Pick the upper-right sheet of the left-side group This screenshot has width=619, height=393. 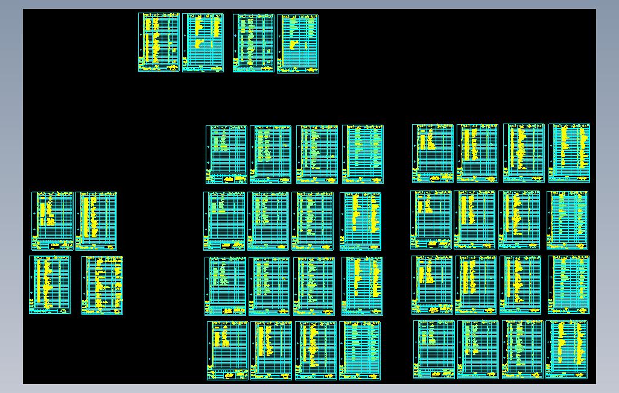coord(97,221)
